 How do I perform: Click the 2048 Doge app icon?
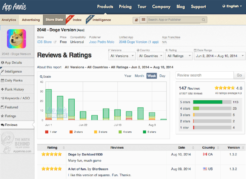16,39
